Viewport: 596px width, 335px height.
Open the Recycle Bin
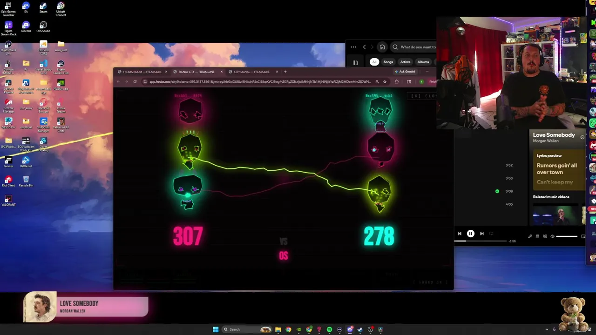pyautogui.click(x=26, y=181)
